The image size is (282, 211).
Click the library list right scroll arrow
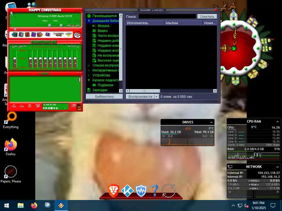click(x=215, y=91)
